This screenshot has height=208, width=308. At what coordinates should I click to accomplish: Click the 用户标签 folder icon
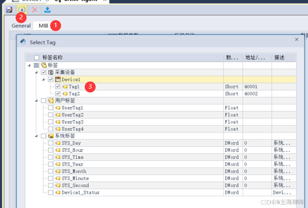pos(51,100)
